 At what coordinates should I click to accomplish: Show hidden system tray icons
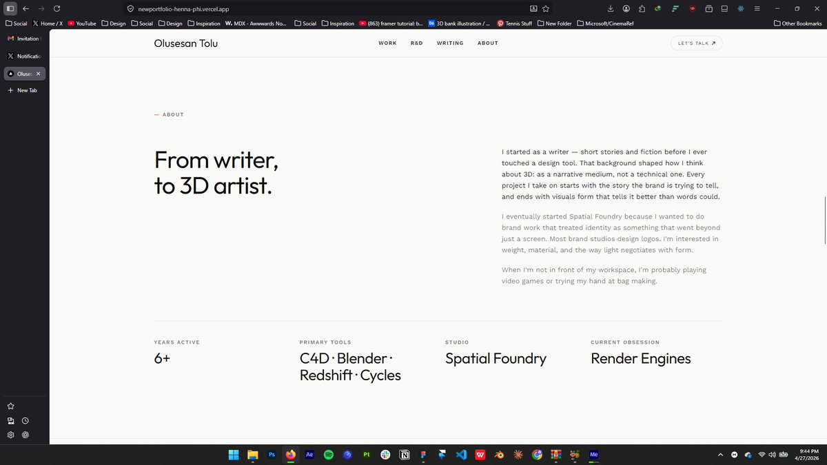(x=721, y=455)
